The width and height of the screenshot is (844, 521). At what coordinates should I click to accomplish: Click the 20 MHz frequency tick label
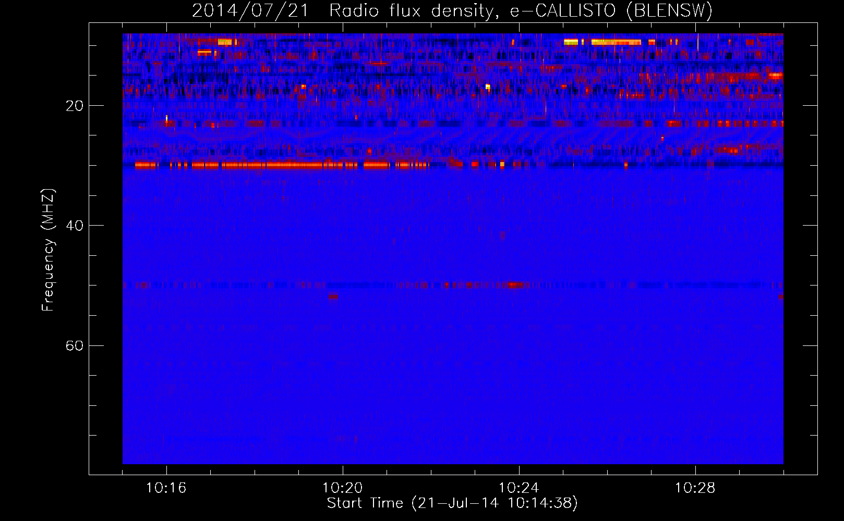75,106
